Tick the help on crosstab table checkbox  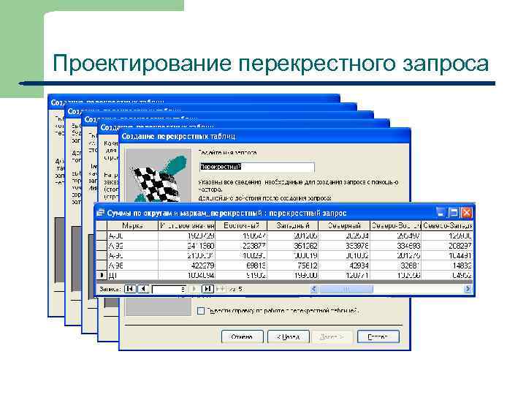click(201, 311)
